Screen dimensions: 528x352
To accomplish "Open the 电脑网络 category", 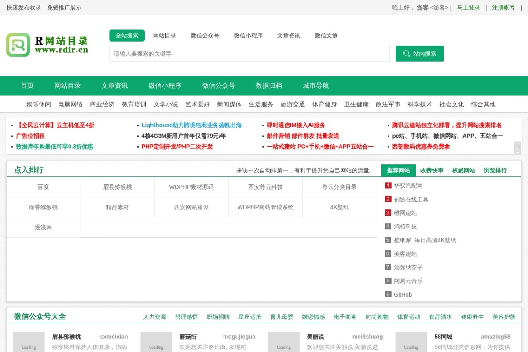I will pyautogui.click(x=70, y=104).
